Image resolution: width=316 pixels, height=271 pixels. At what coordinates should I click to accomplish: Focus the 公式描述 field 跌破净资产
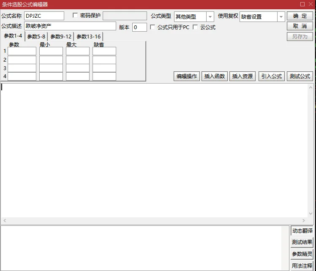point(70,26)
